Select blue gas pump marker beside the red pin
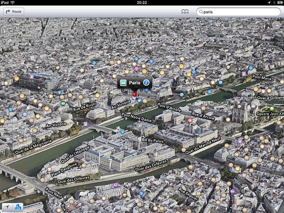 click(x=139, y=100)
